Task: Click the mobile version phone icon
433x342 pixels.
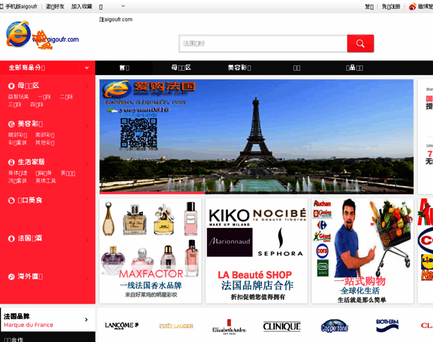Action: coord(2,6)
